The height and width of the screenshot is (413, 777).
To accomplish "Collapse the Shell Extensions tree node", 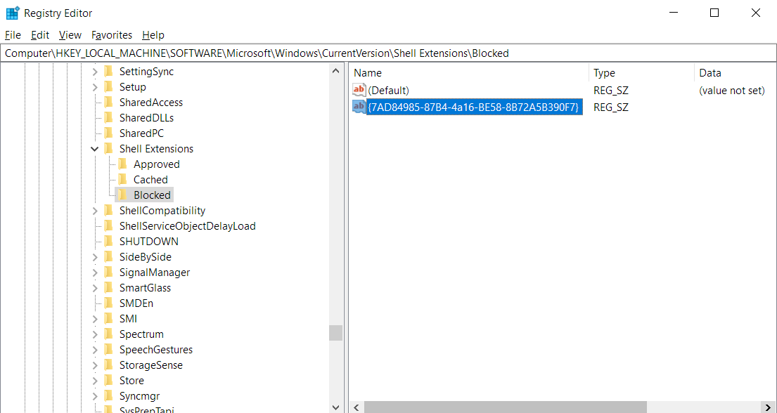I will tap(95, 148).
